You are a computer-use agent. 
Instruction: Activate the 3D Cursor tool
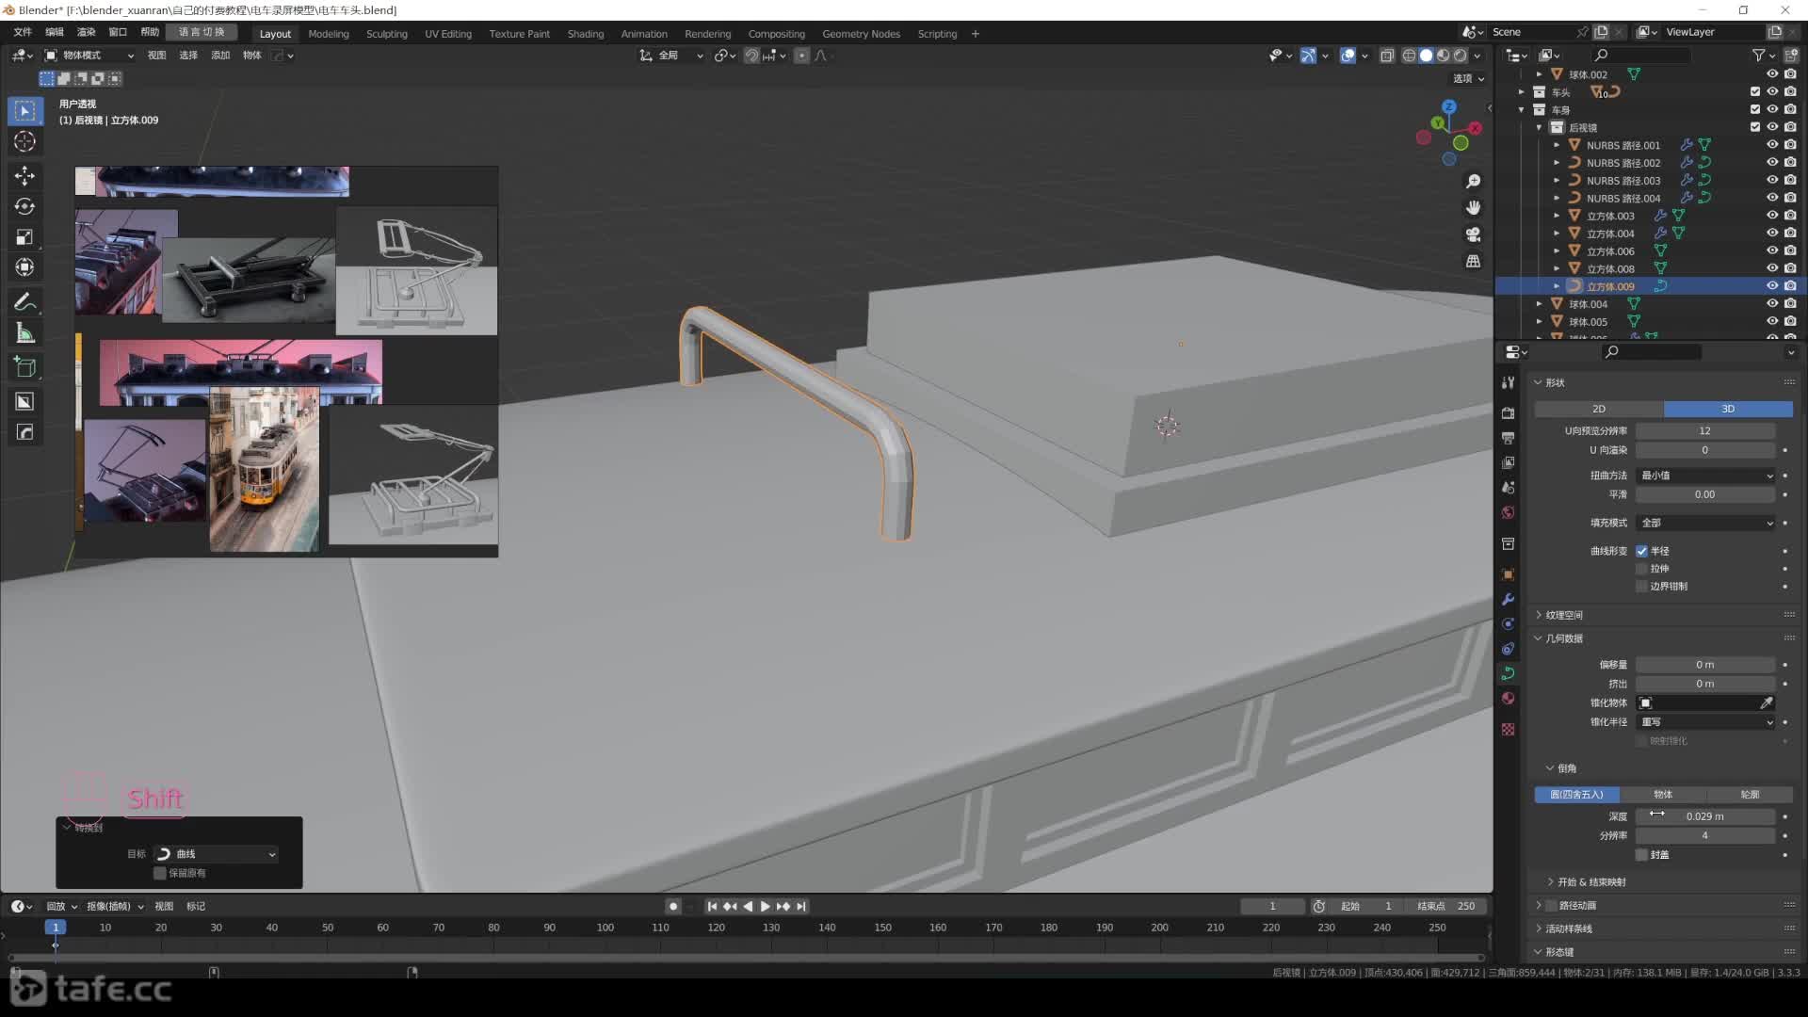click(x=25, y=141)
